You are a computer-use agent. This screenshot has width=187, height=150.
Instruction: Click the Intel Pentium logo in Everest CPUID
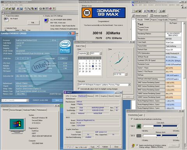pyautogui.click(x=65, y=46)
